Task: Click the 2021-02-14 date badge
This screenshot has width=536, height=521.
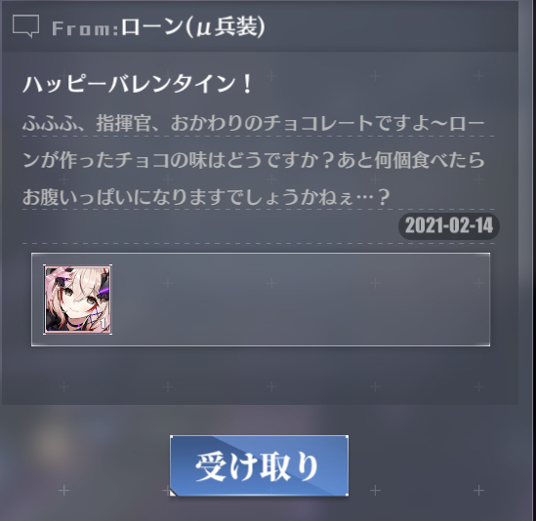Action: [x=449, y=225]
